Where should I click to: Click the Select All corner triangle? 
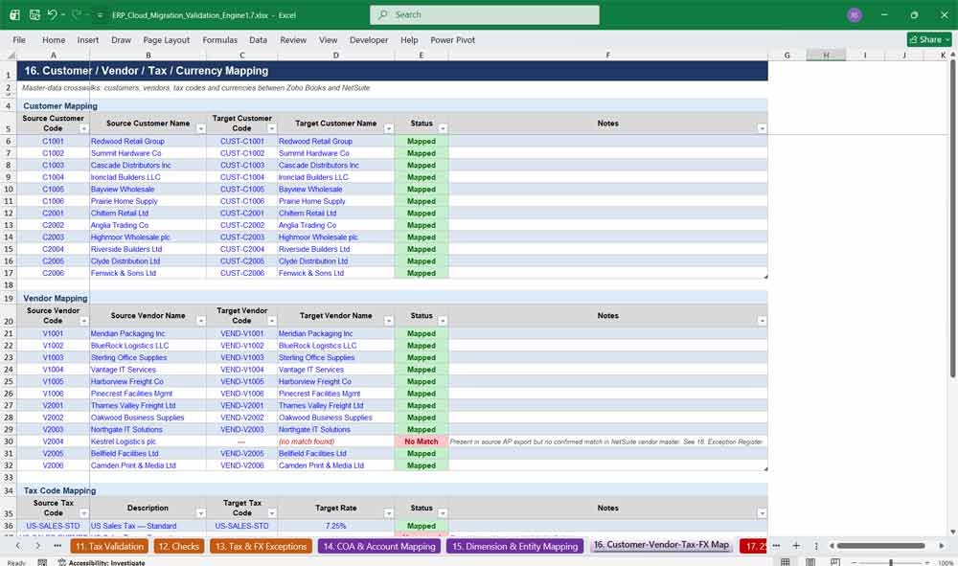point(9,55)
